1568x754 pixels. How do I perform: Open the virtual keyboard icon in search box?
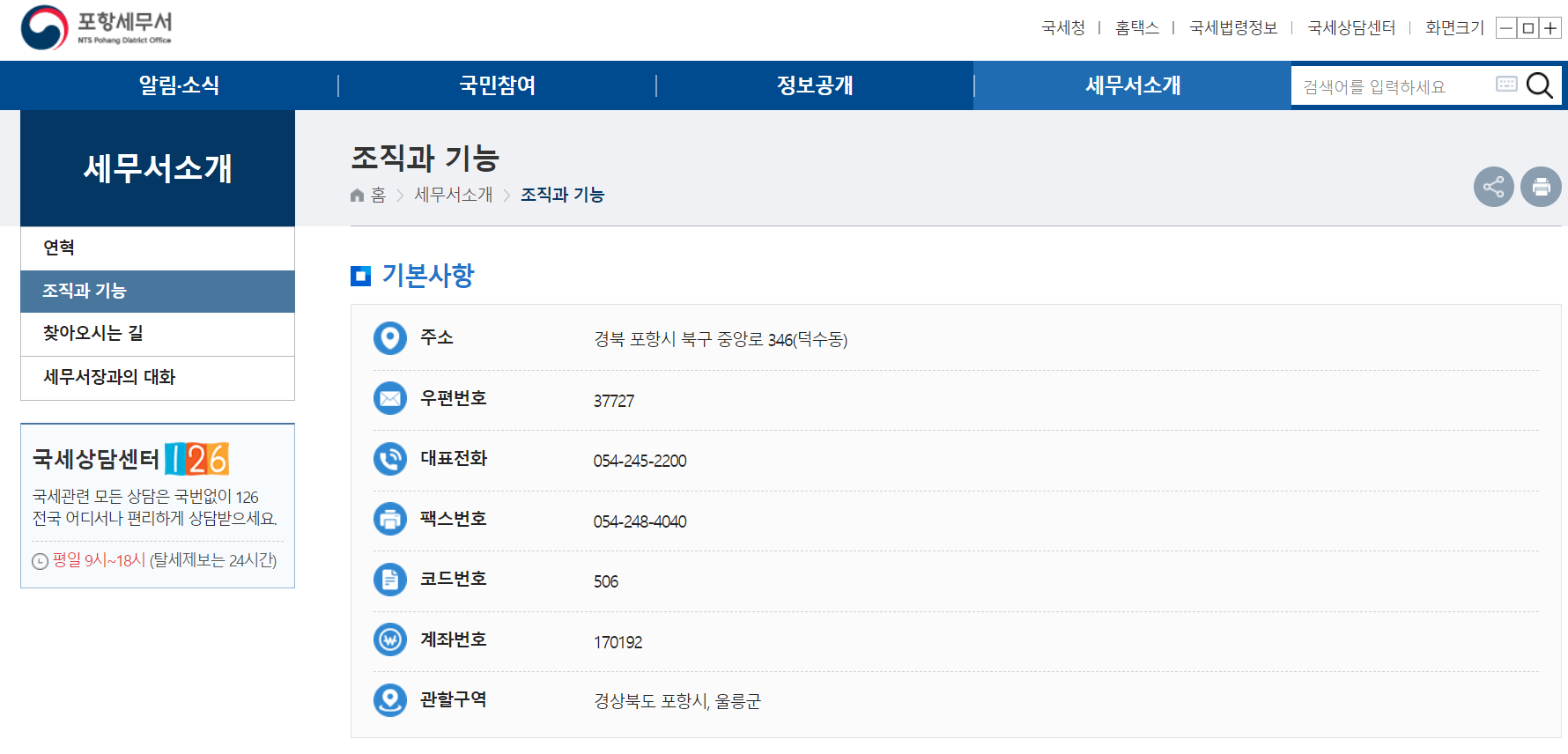pos(1506,84)
